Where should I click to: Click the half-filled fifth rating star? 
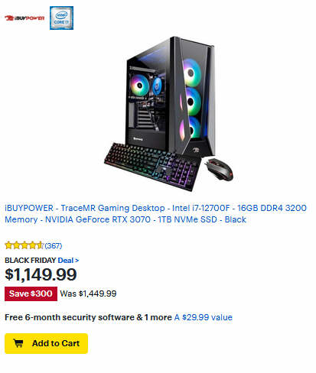coord(41,245)
